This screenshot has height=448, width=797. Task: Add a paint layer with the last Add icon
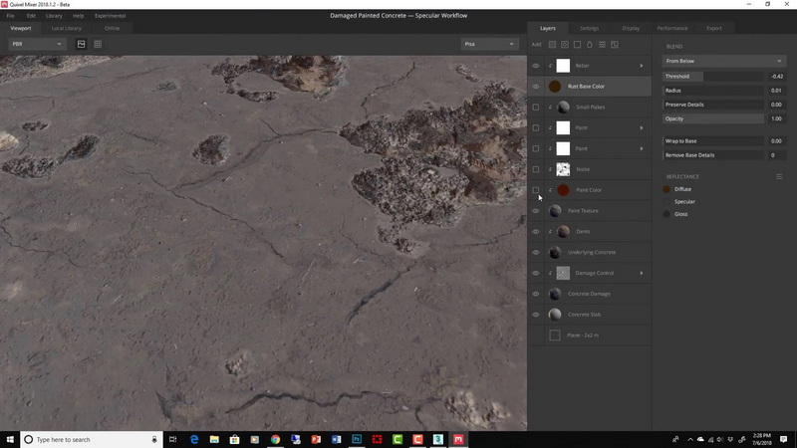[615, 45]
